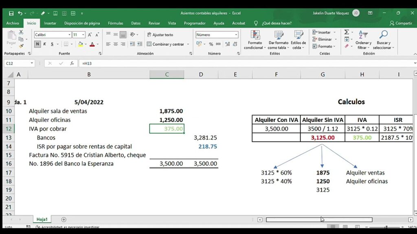Image resolution: width=417 pixels, height=234 pixels.
Task: Open the Calibri font name dropdown
Action: [69, 35]
